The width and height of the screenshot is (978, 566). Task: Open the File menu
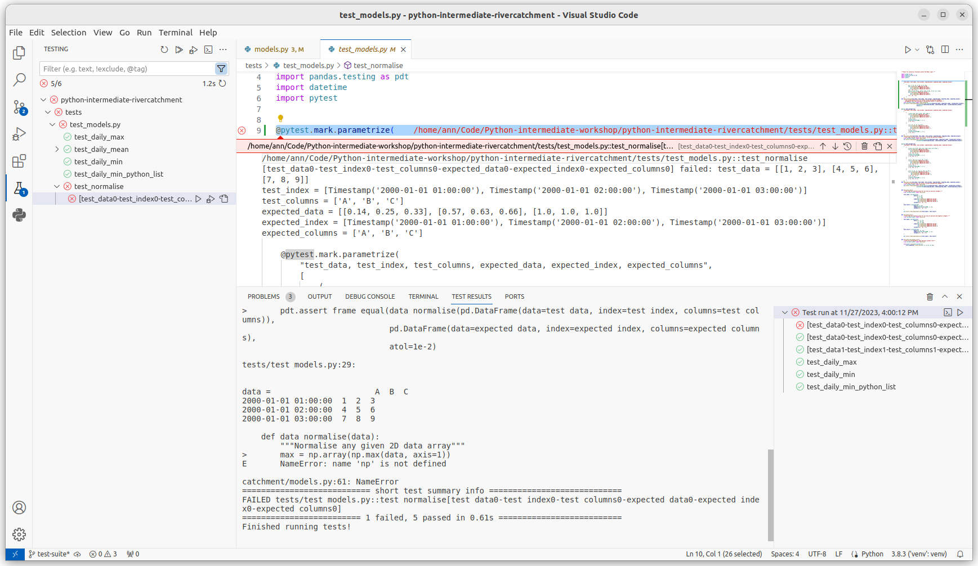16,33
